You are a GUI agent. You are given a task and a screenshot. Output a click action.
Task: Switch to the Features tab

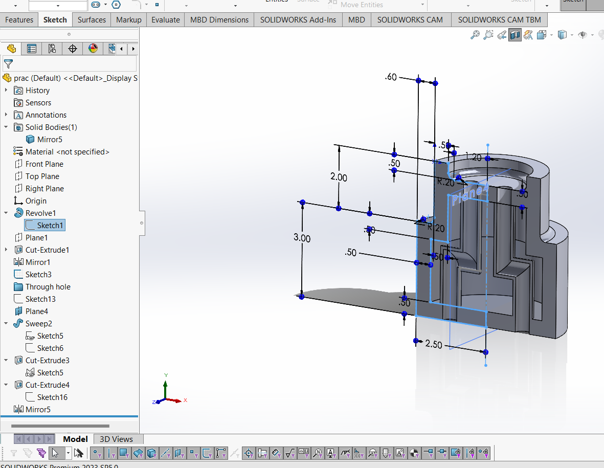[19, 19]
